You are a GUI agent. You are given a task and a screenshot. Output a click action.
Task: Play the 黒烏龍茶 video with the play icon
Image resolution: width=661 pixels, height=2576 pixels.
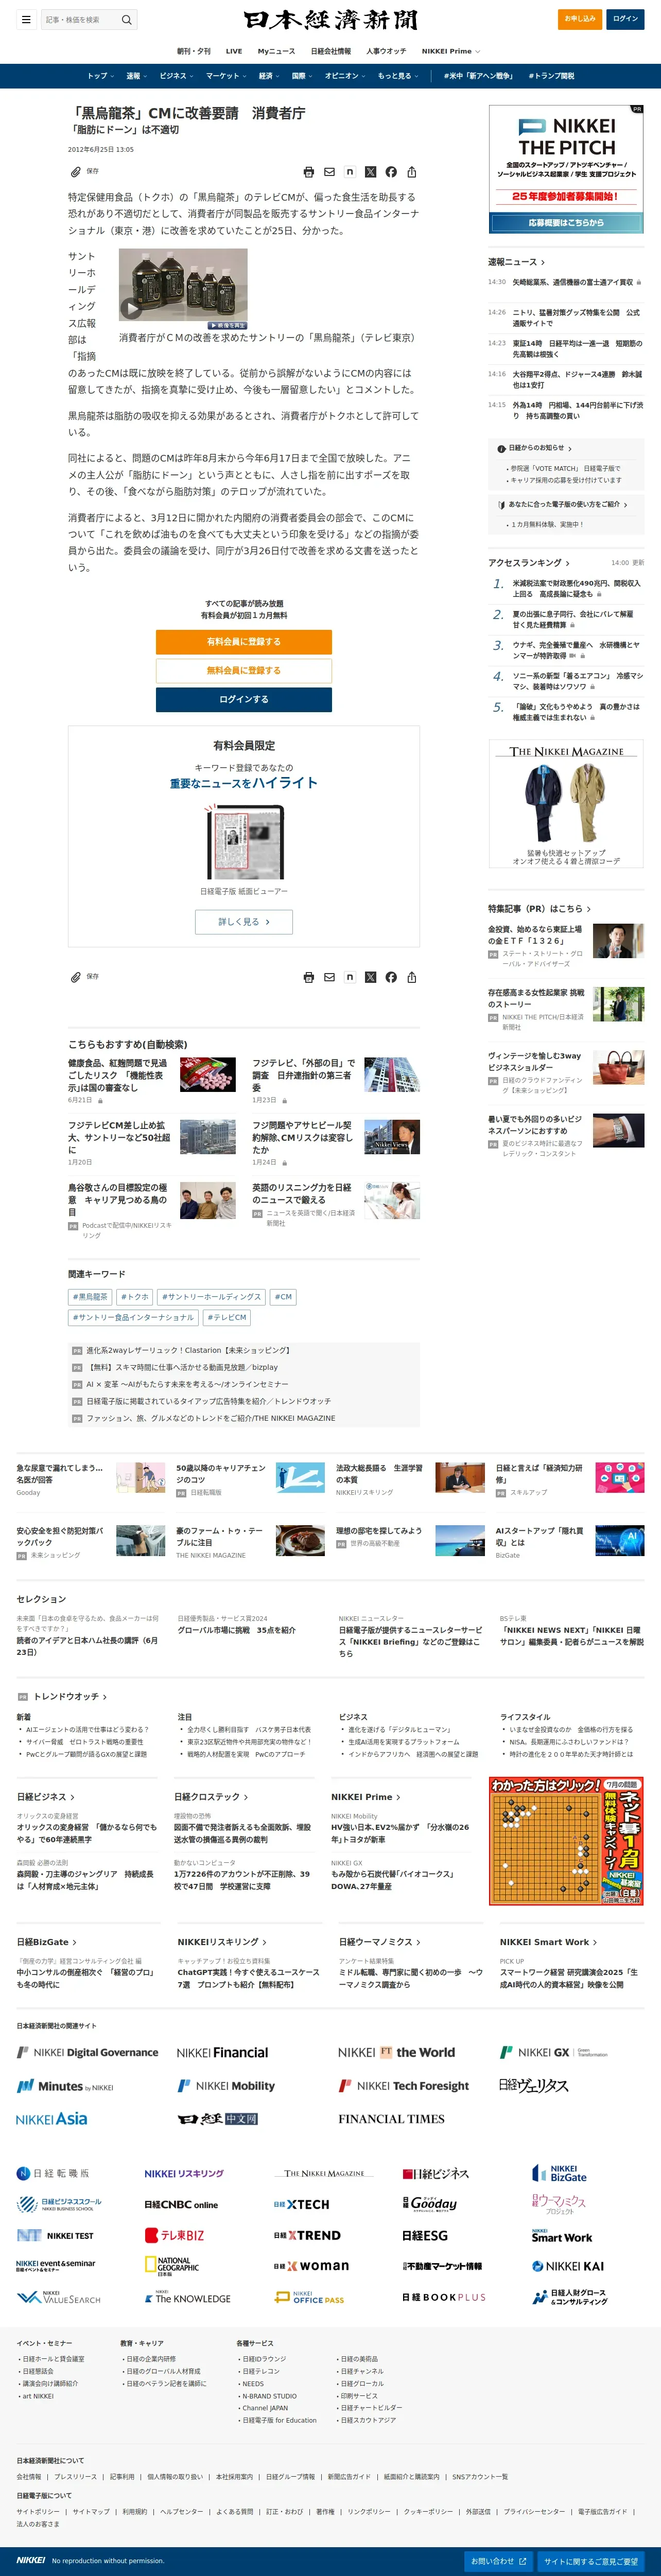click(x=131, y=308)
